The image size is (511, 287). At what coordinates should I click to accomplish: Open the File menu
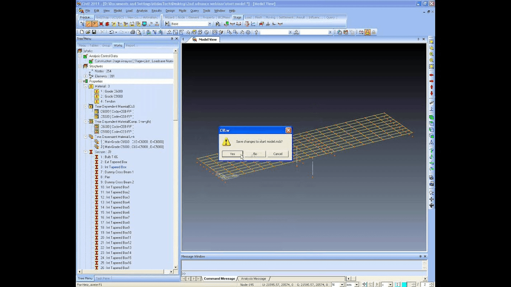[x=88, y=11]
